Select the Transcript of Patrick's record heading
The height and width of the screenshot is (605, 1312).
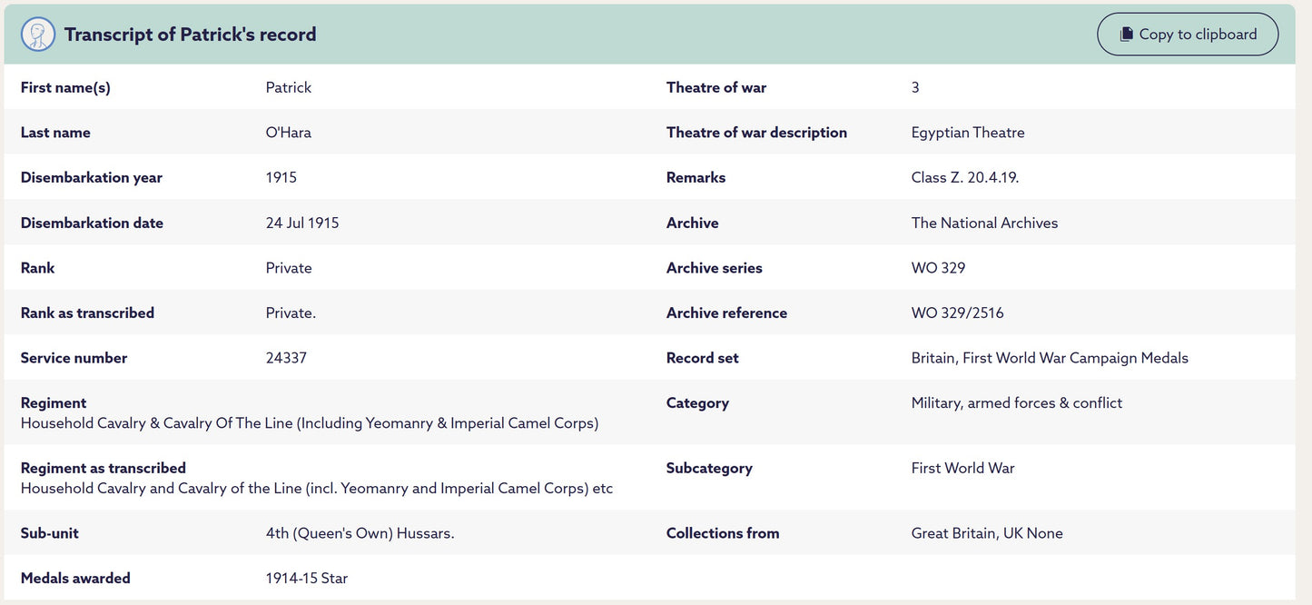[191, 35]
